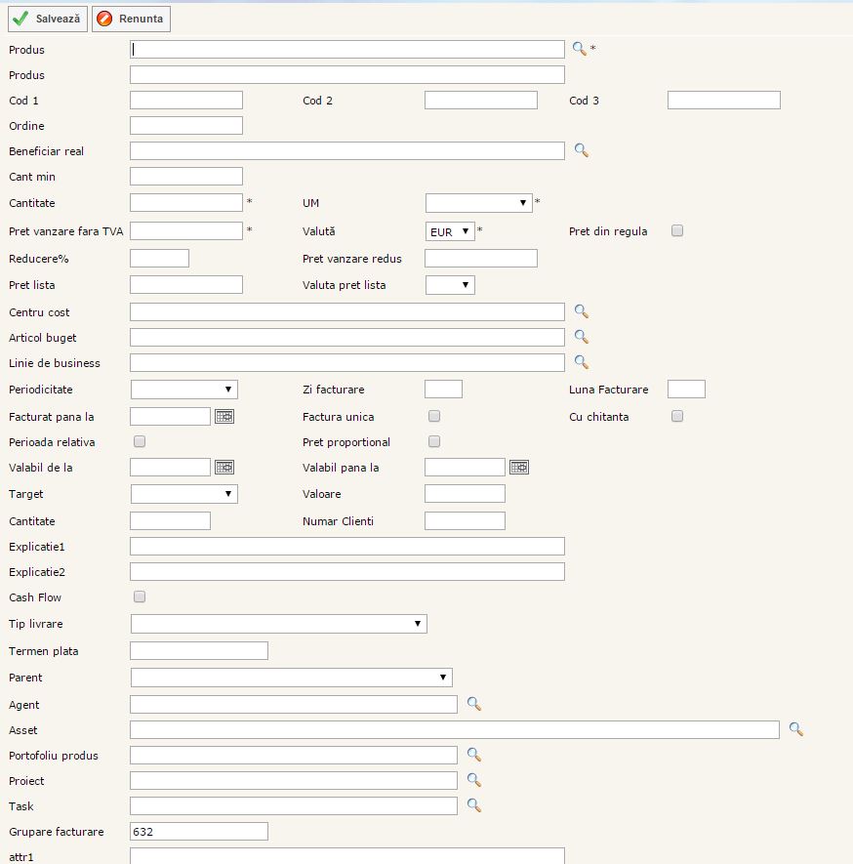853x864 pixels.
Task: Open the Agent search lookup
Action: 473,704
